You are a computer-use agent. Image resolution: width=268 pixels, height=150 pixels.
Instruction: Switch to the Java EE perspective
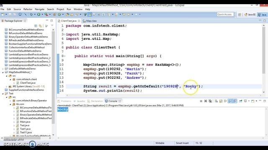[250, 15]
